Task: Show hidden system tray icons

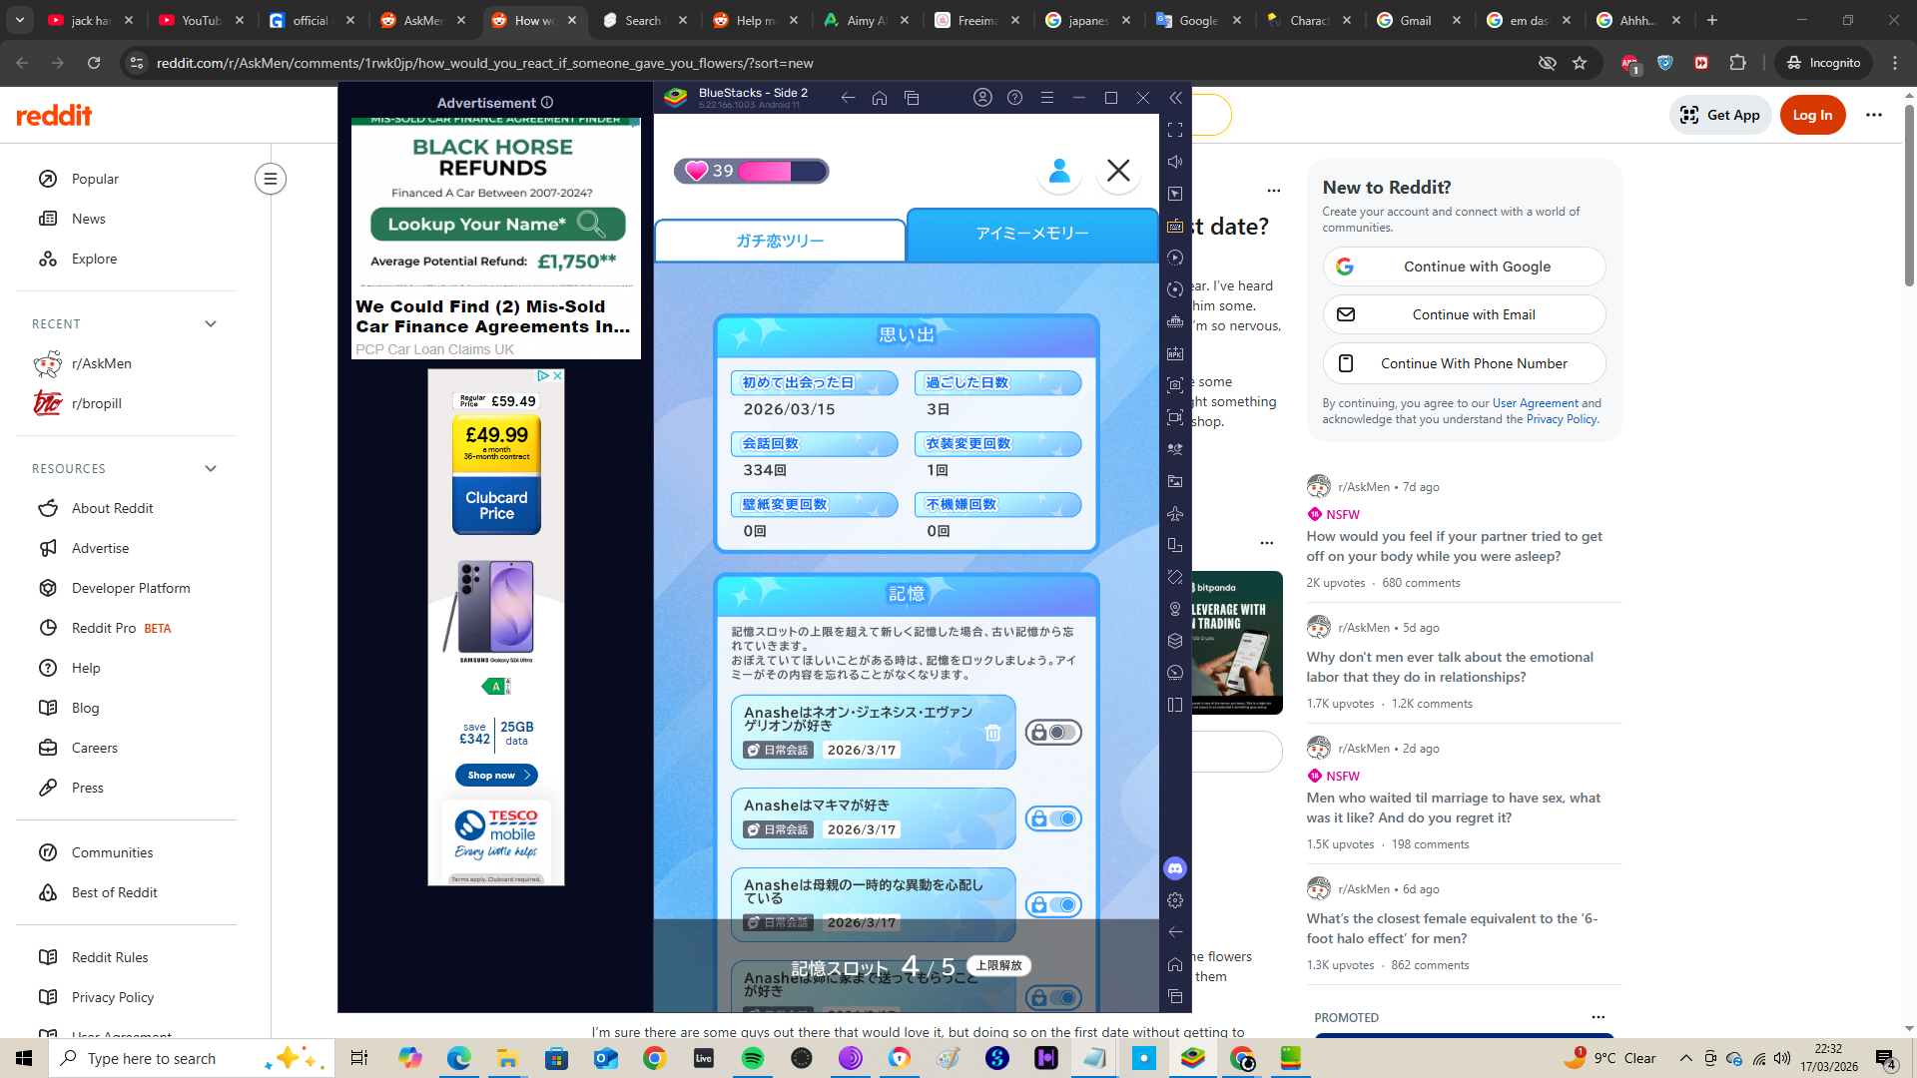Action: pos(1685,1058)
